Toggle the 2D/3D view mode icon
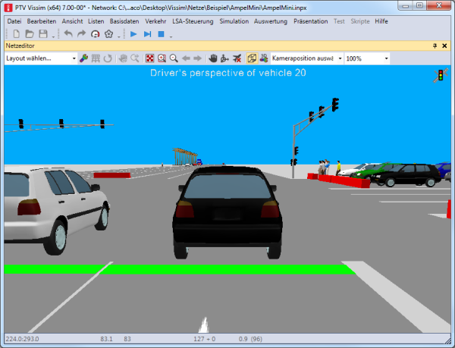Screen dimensions: 455x348 click(252, 58)
